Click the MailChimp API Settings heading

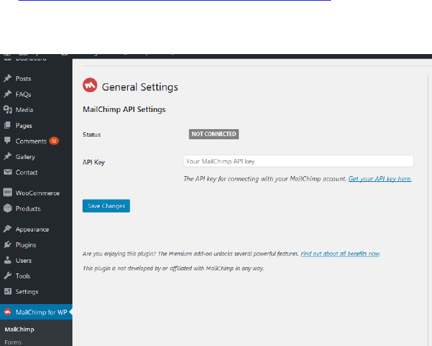tap(125, 109)
